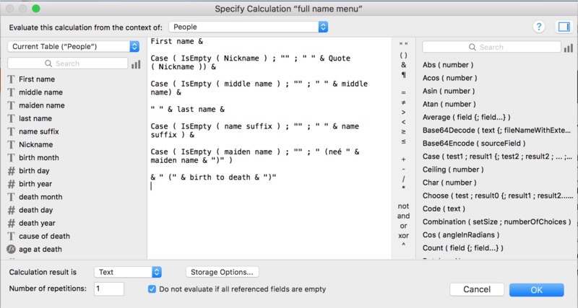Viewport: 578px width, 308px height.
Task: Insert the less-than-or-equal operator
Action: click(403, 141)
